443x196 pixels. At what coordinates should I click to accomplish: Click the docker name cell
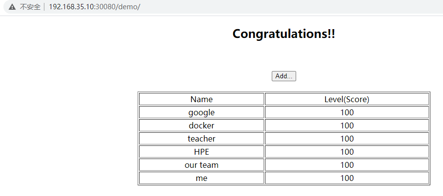[x=201, y=125]
